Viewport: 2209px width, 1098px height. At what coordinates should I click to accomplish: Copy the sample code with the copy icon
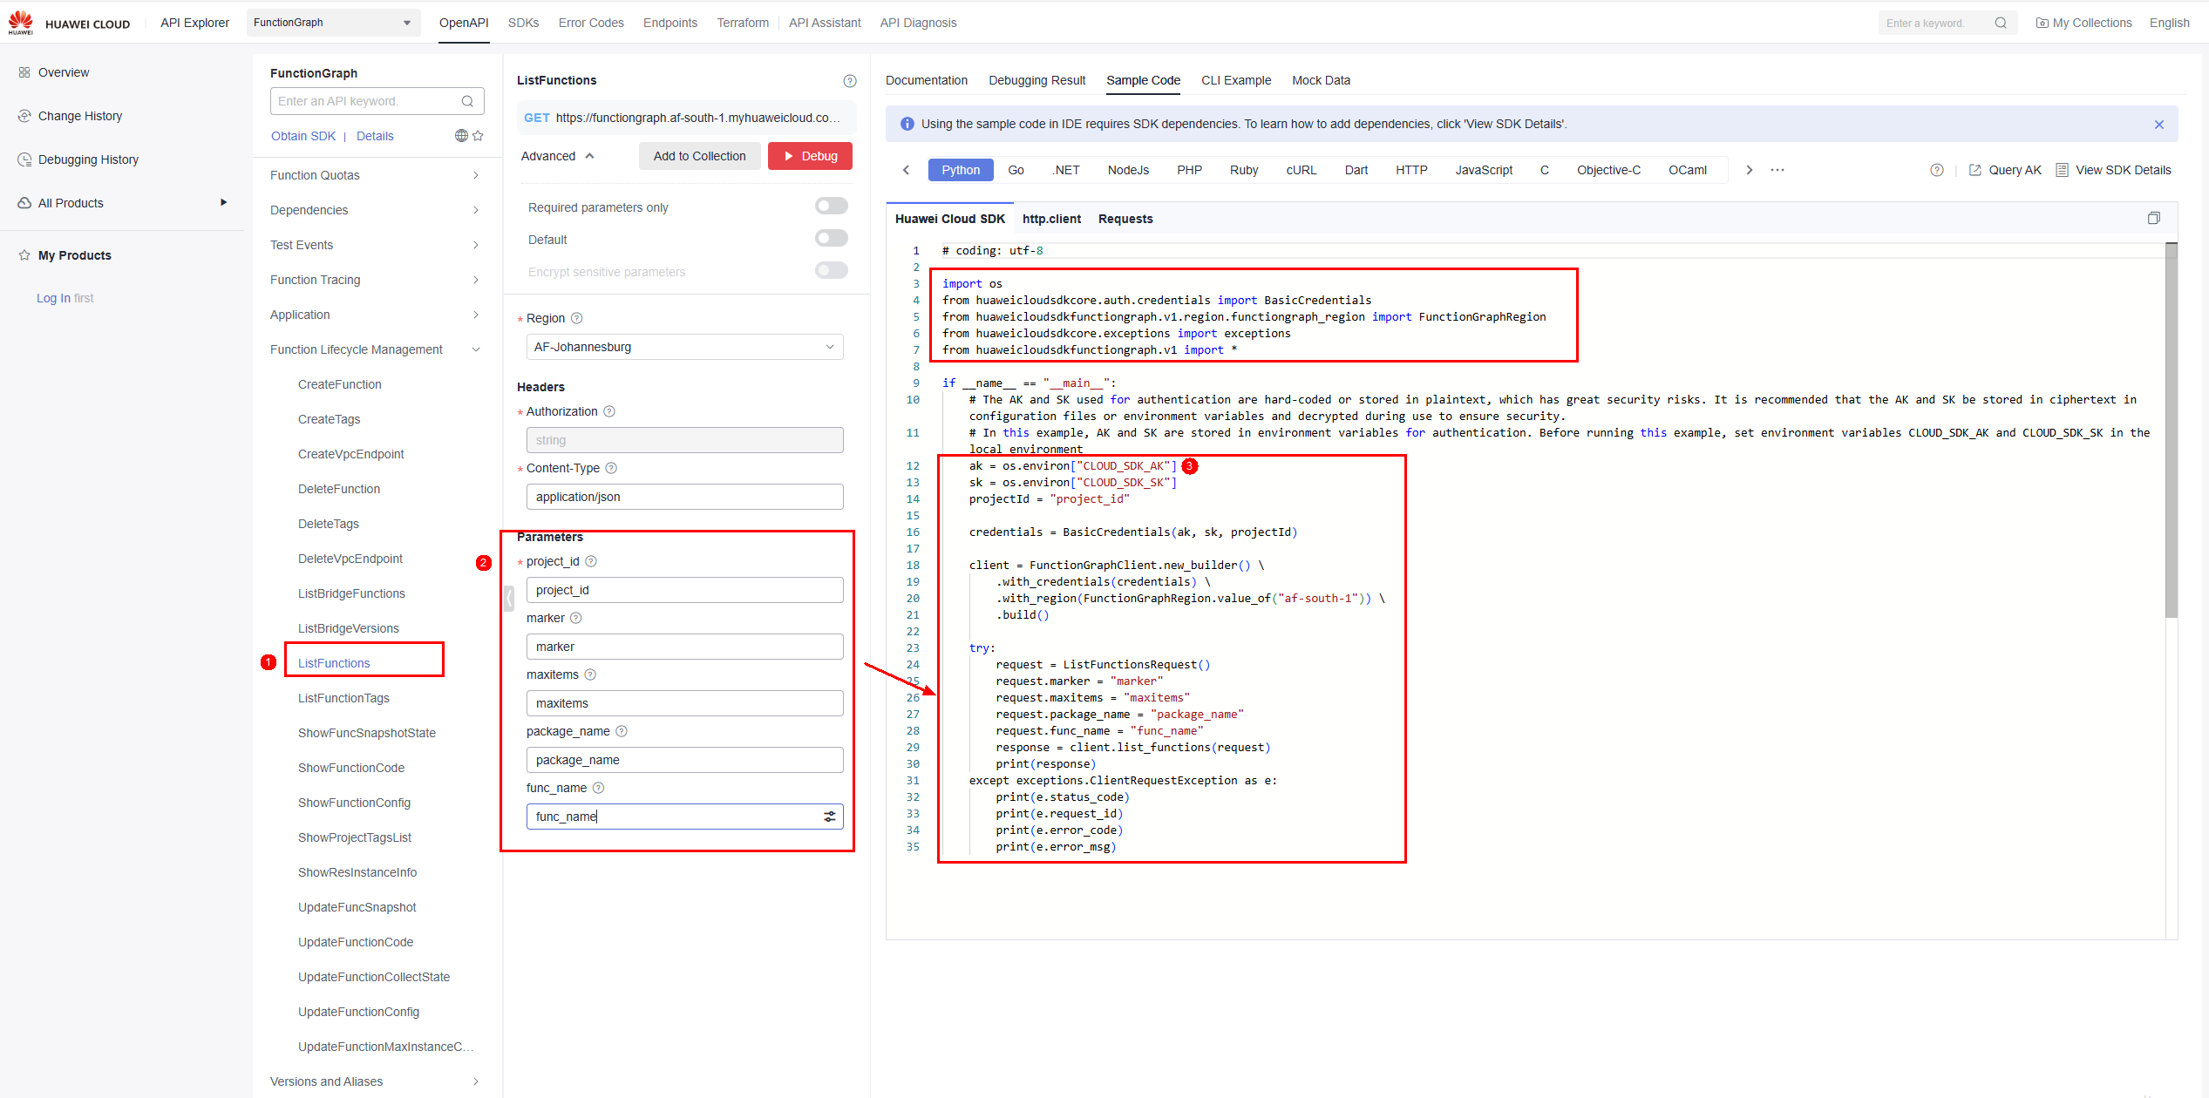(x=2153, y=218)
